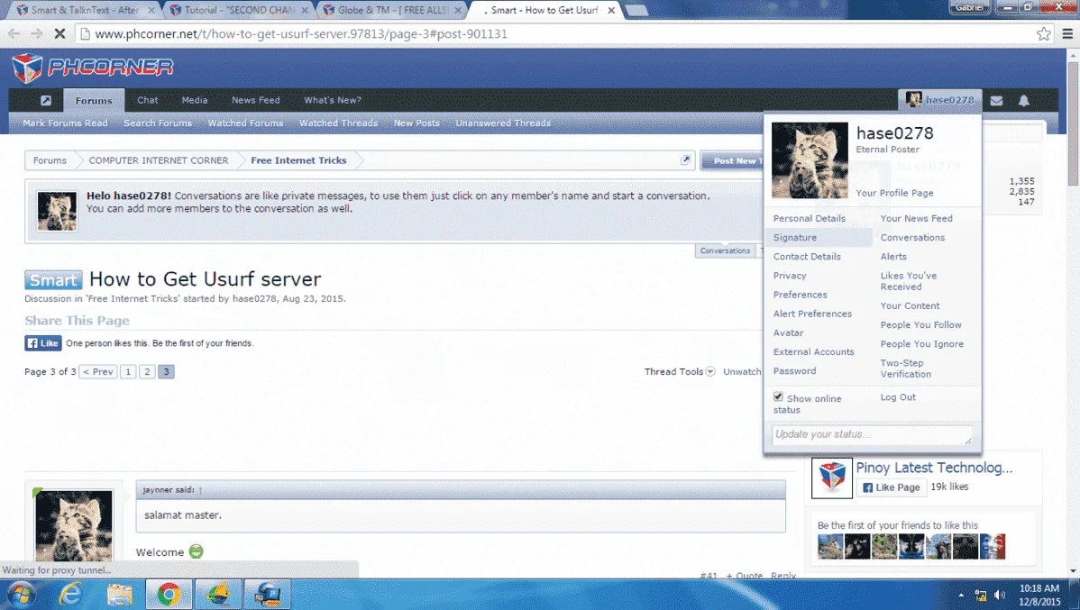Select Personal Details in account menu

pyautogui.click(x=810, y=218)
